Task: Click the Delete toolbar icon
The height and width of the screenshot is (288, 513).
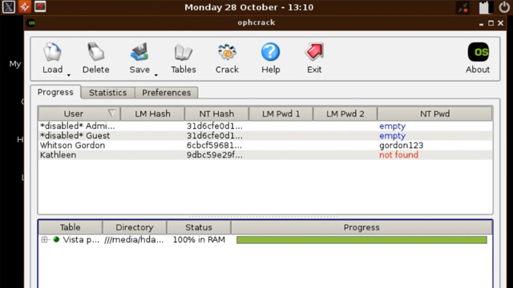Action: pos(96,52)
